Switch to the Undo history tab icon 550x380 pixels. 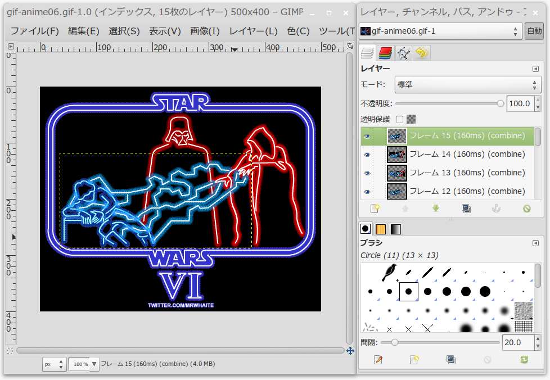[421, 53]
